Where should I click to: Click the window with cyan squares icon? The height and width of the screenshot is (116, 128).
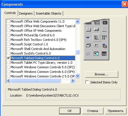96,54
